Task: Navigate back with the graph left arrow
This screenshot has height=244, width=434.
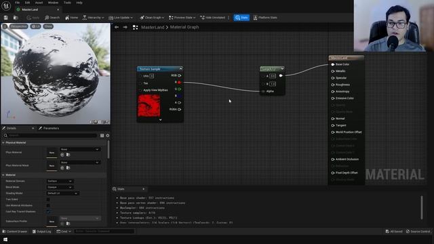Action: coord(117,27)
